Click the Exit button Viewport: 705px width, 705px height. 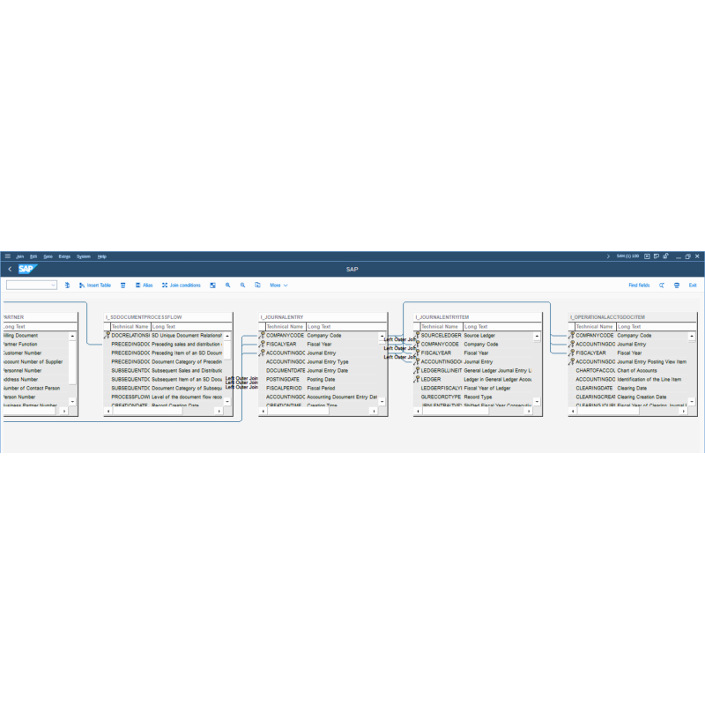pos(693,285)
